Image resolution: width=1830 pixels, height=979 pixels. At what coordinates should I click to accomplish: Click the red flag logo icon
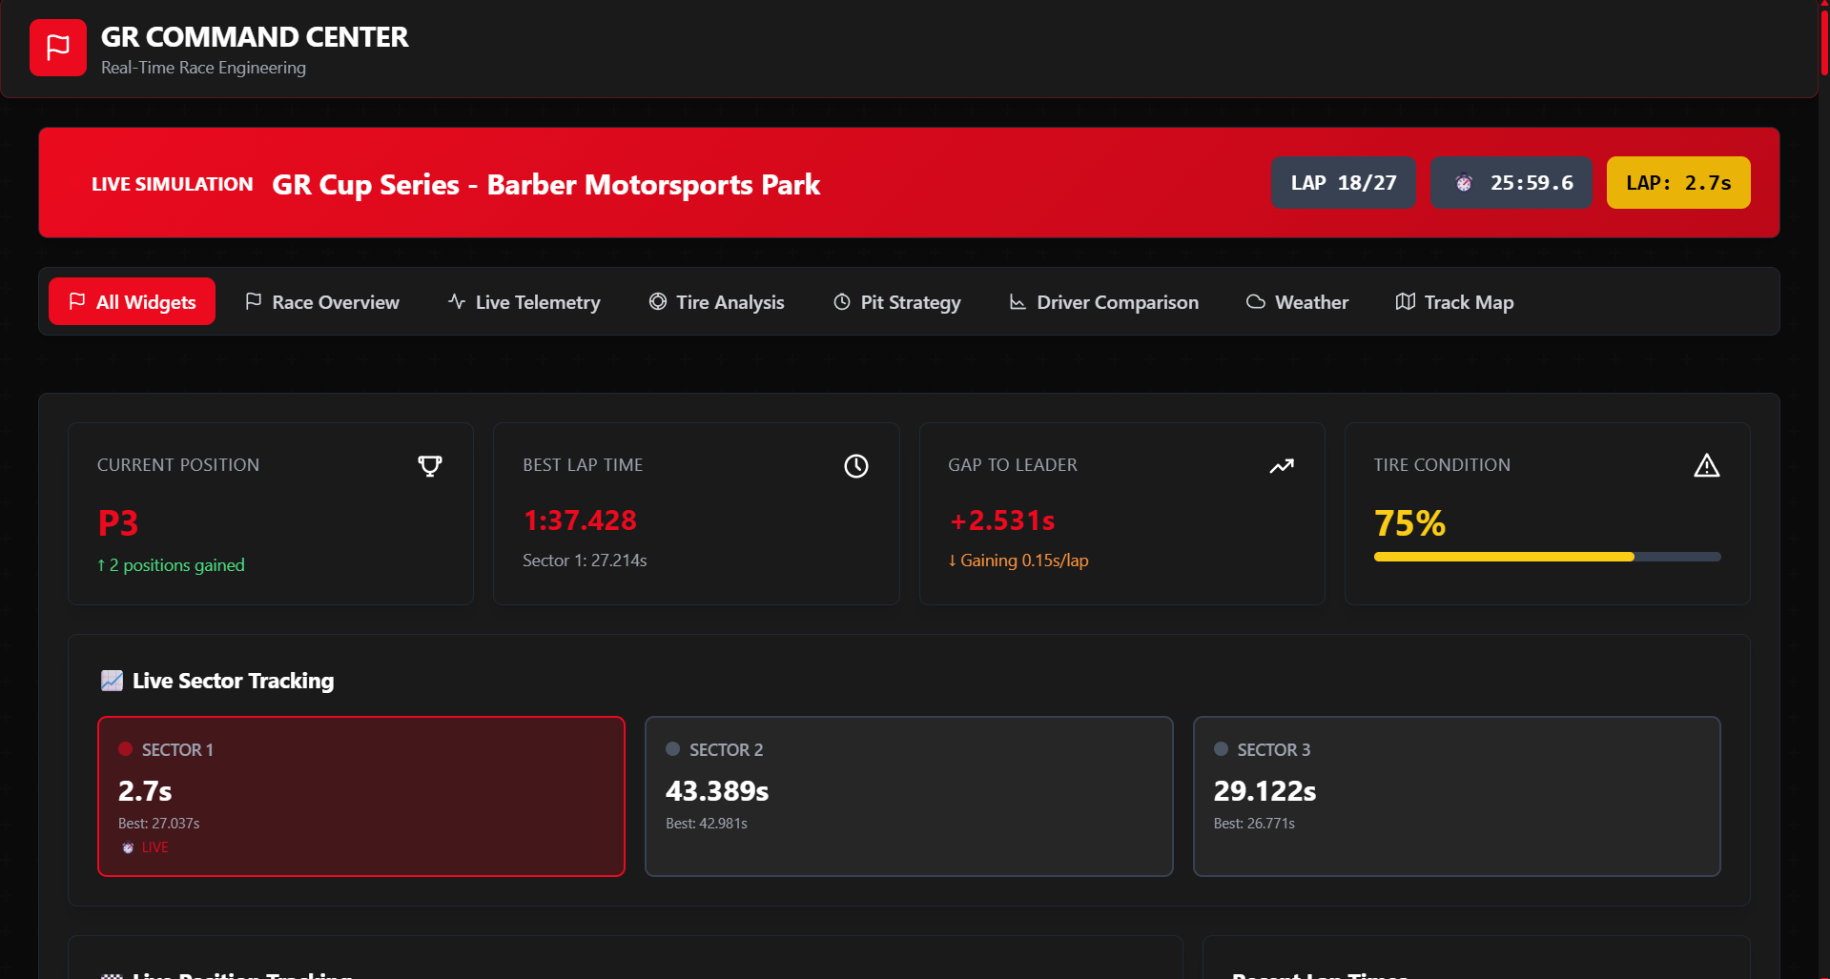(58, 48)
